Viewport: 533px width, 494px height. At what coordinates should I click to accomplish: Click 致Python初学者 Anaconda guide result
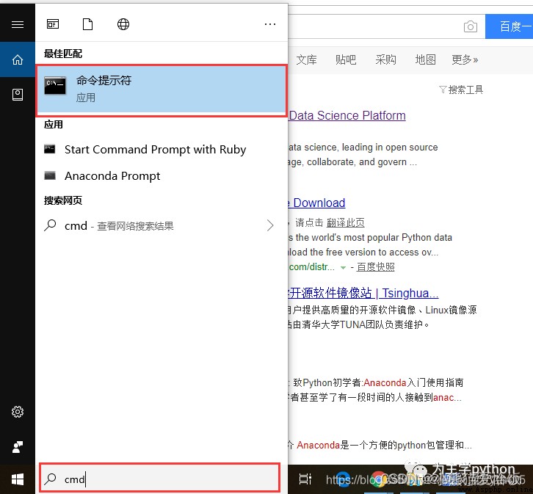(x=378, y=382)
